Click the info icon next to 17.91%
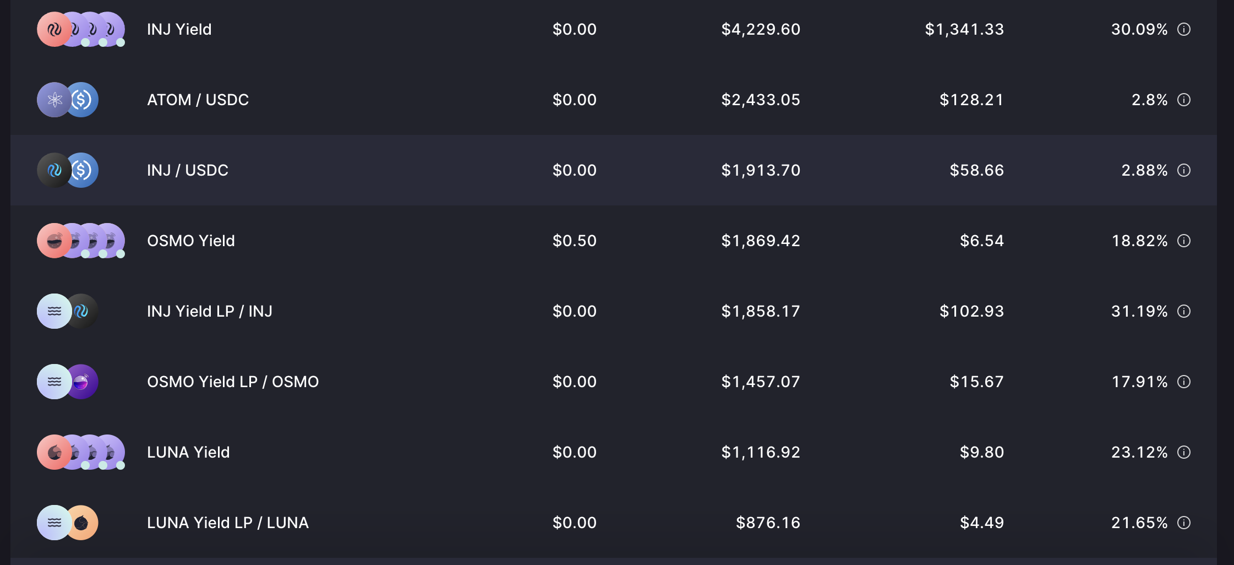This screenshot has width=1234, height=565. (x=1184, y=382)
